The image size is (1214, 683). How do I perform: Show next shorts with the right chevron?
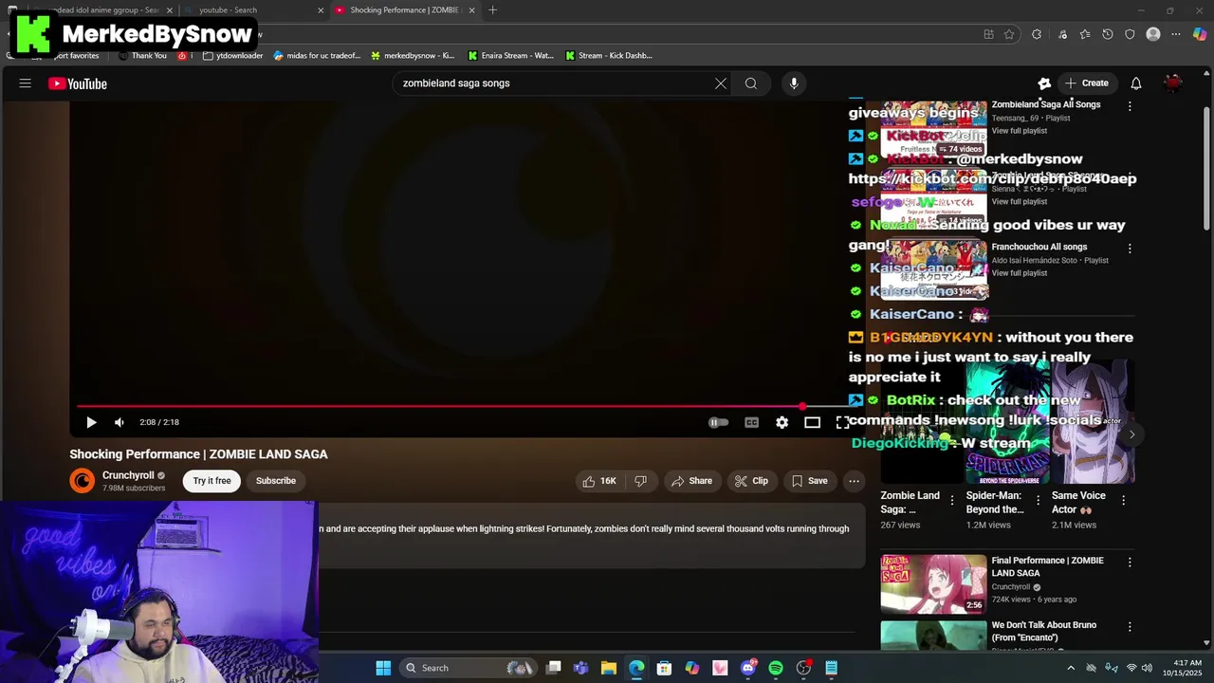tap(1131, 434)
